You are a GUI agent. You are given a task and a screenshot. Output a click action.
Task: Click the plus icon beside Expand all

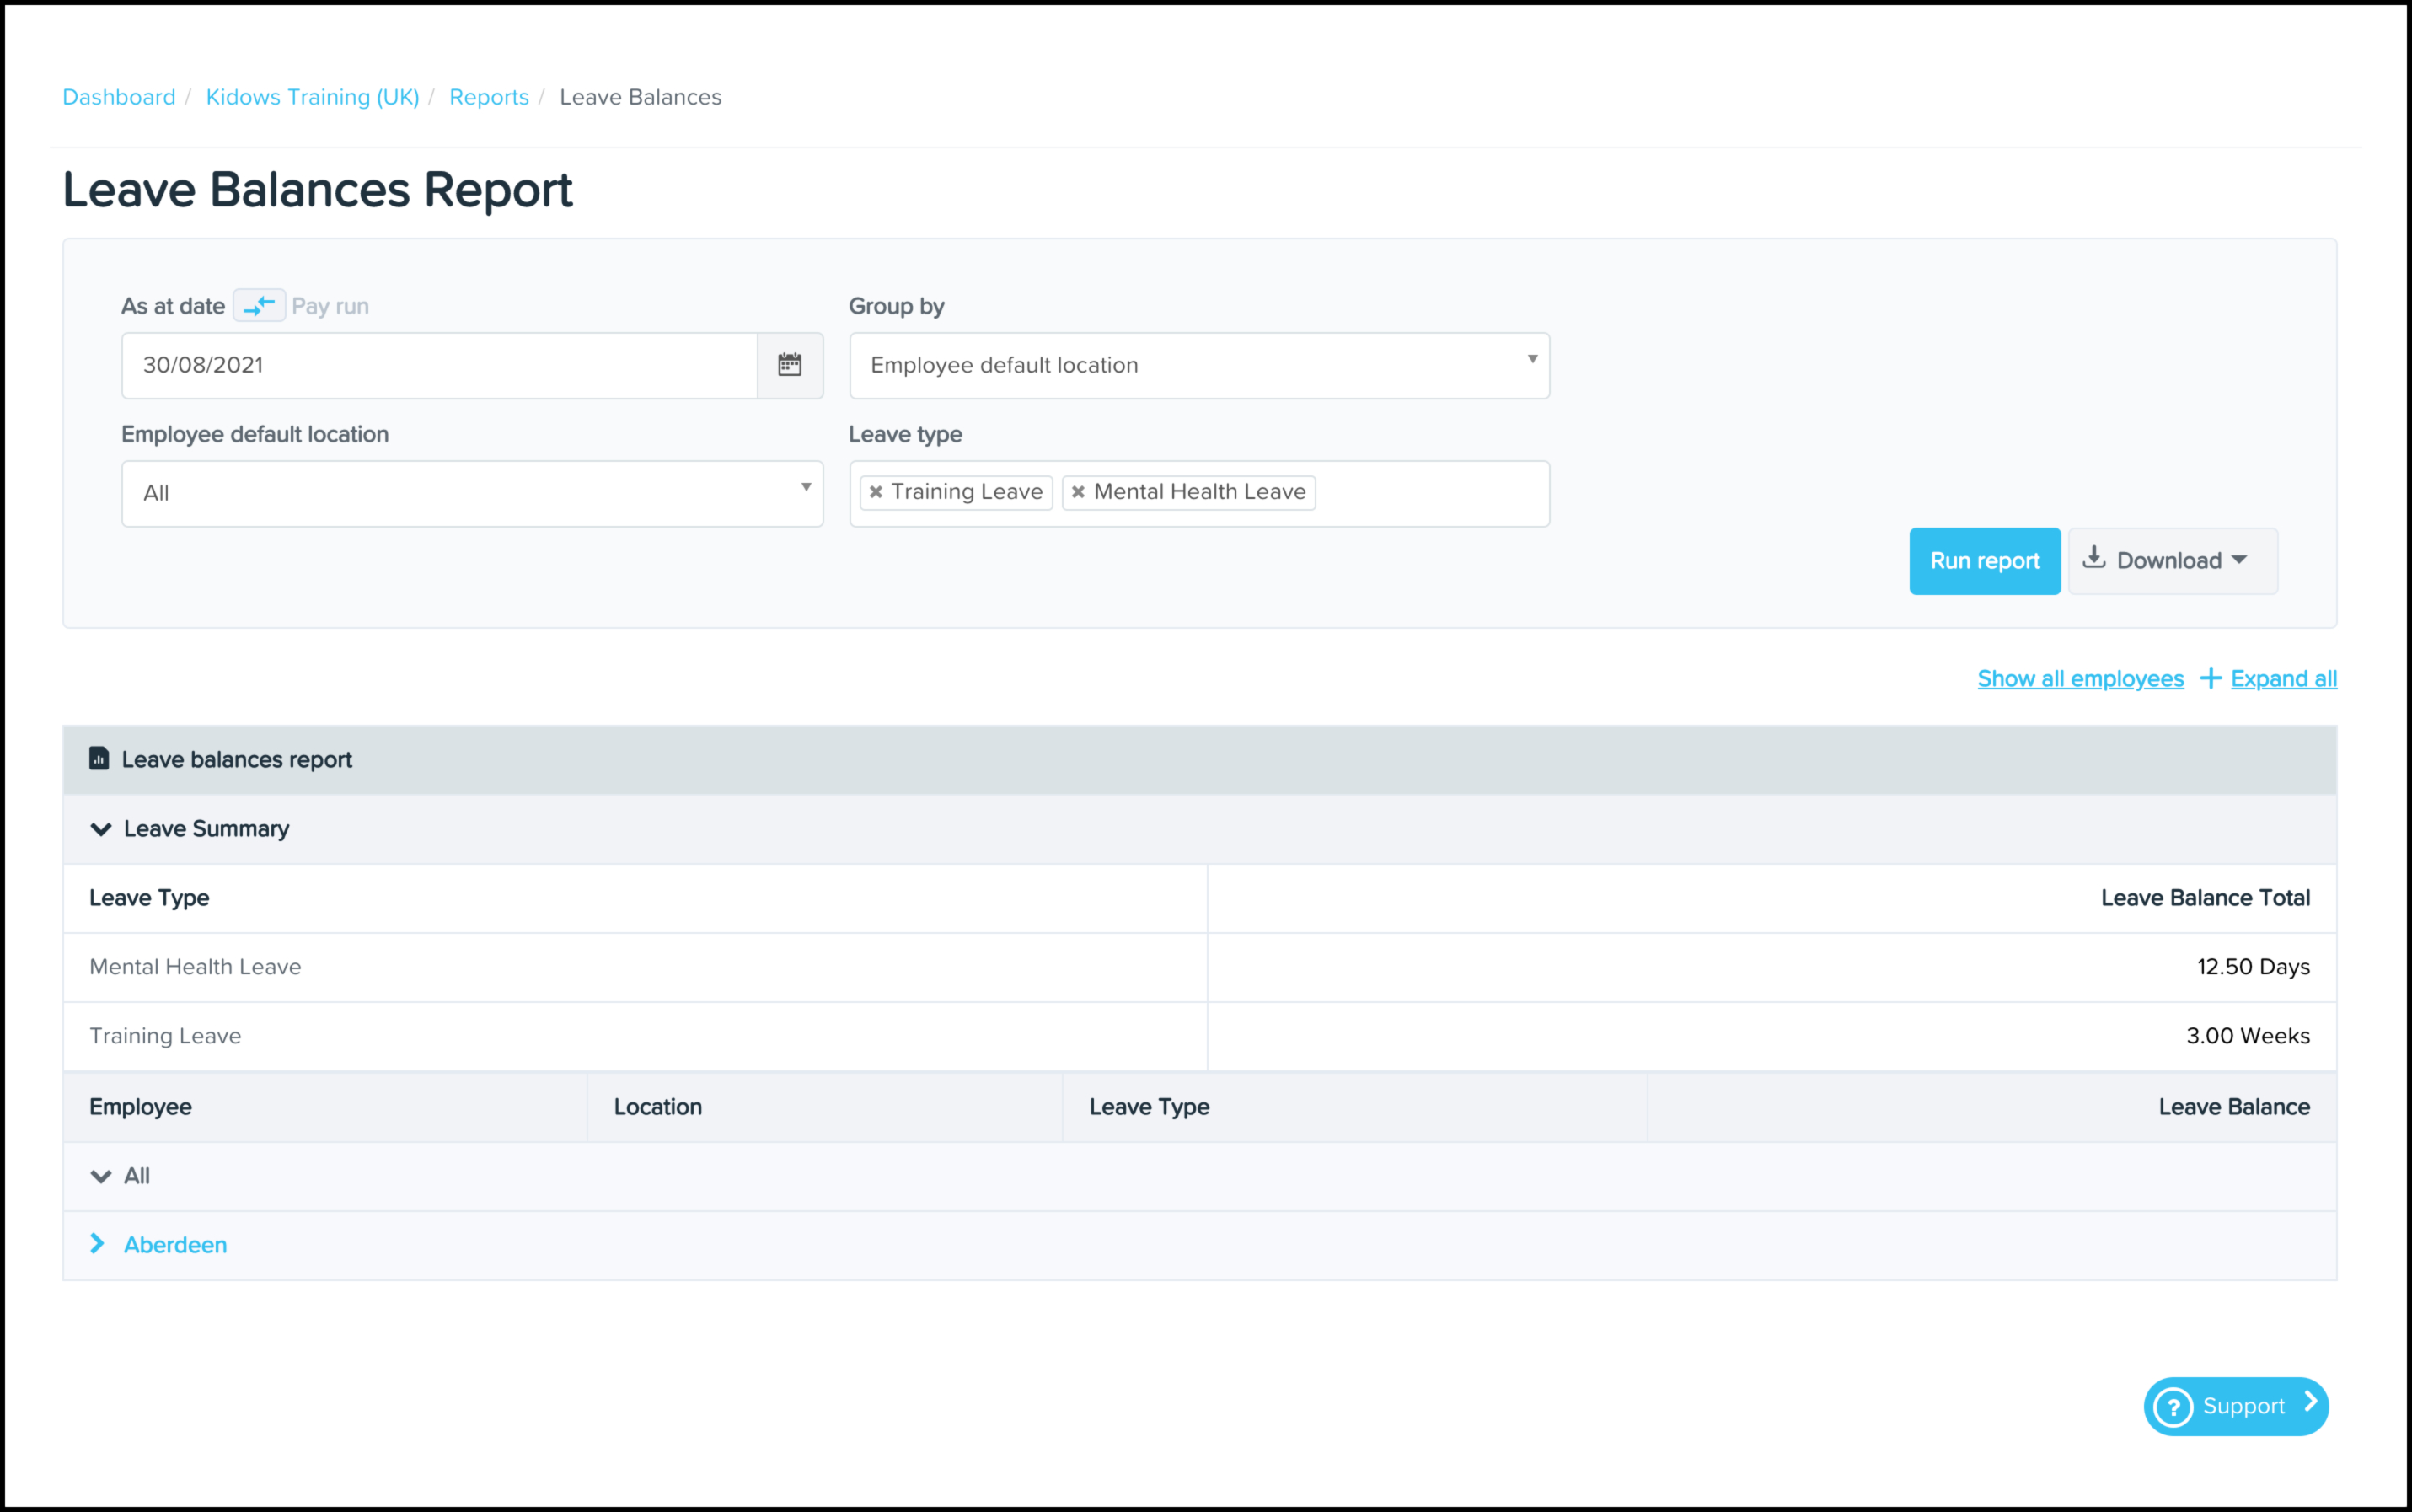pyautogui.click(x=2211, y=679)
